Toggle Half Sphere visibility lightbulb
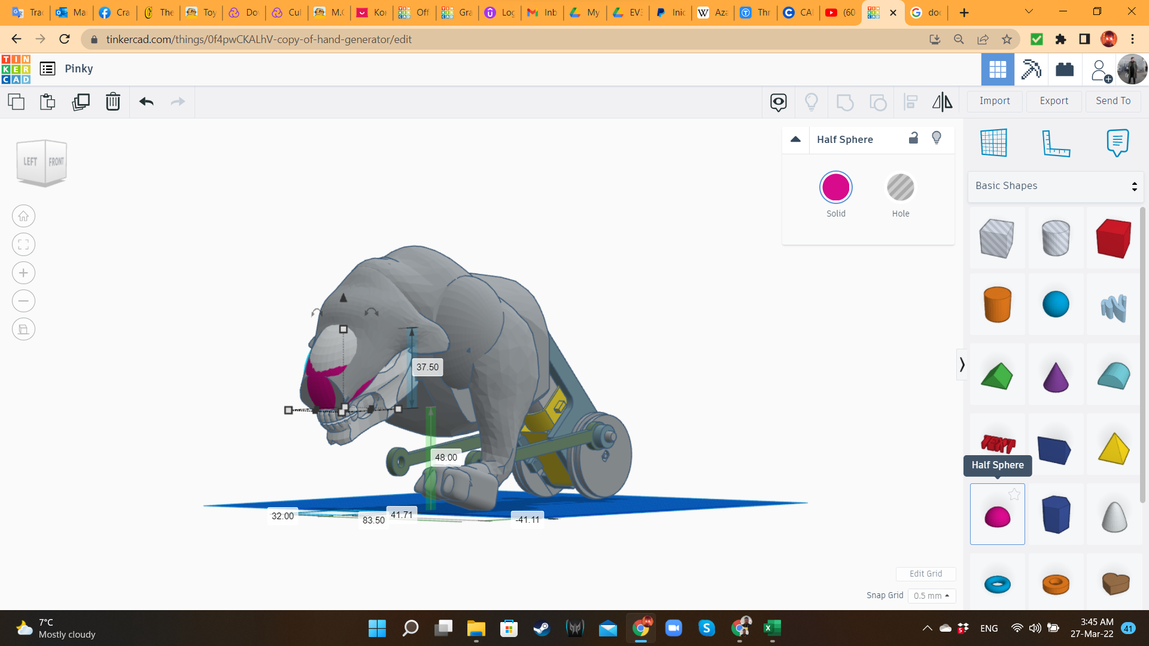The width and height of the screenshot is (1149, 646). point(937,138)
